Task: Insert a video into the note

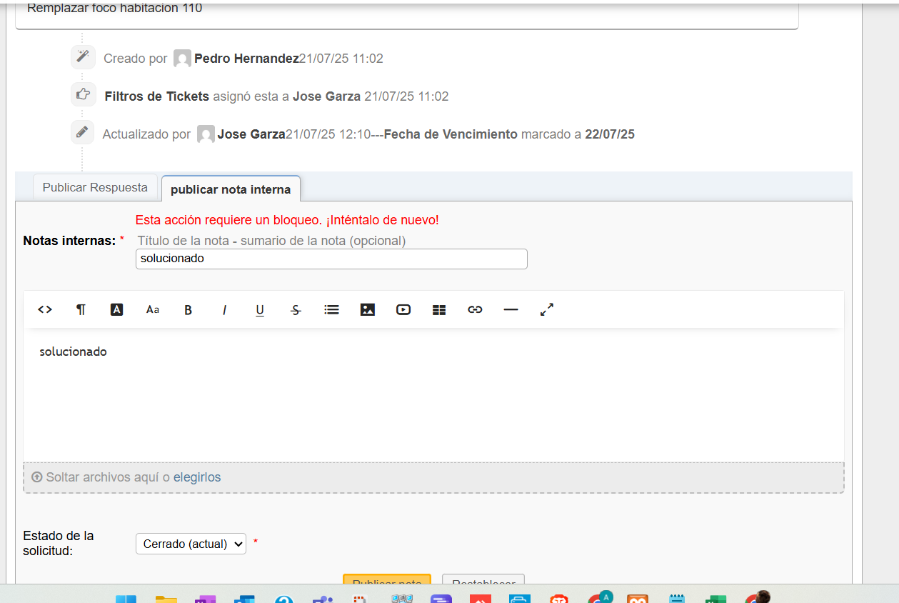Action: (403, 309)
